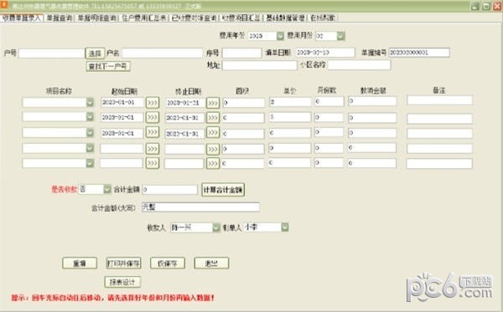Open third row 终止日期 >>> picker
Image resolution: width=503 pixels, height=312 pixels.
tap(213, 132)
